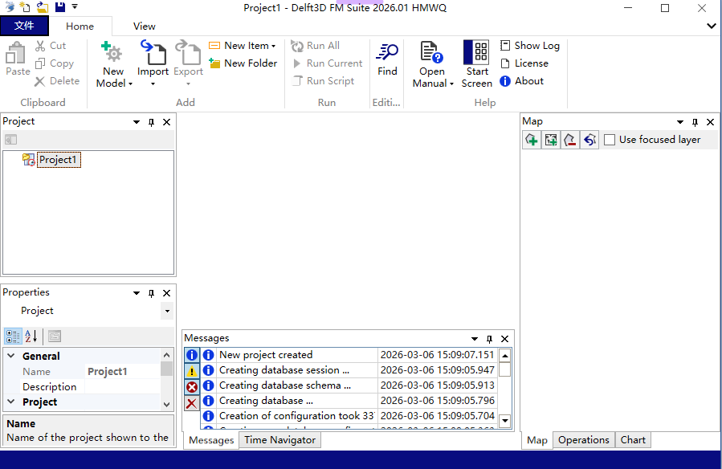Viewport: 722px width, 469px height.
Task: Enable the Use focused layer checkbox
Action: [x=610, y=140]
